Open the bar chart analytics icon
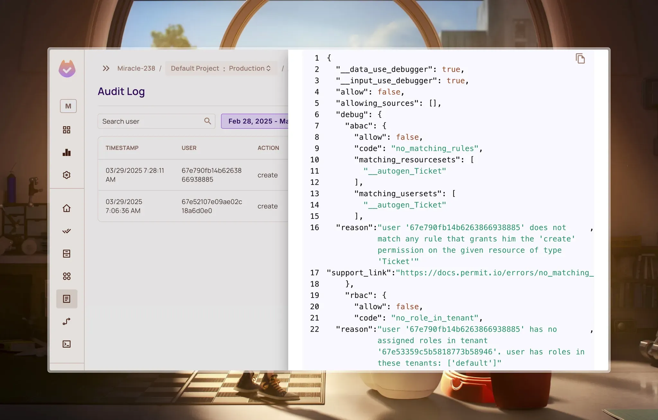Screen dimensions: 658x420 (67, 153)
